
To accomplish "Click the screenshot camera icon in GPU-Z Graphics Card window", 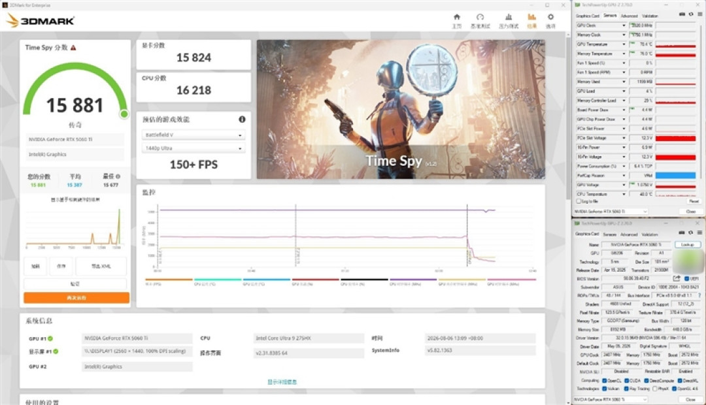I will click(x=682, y=233).
